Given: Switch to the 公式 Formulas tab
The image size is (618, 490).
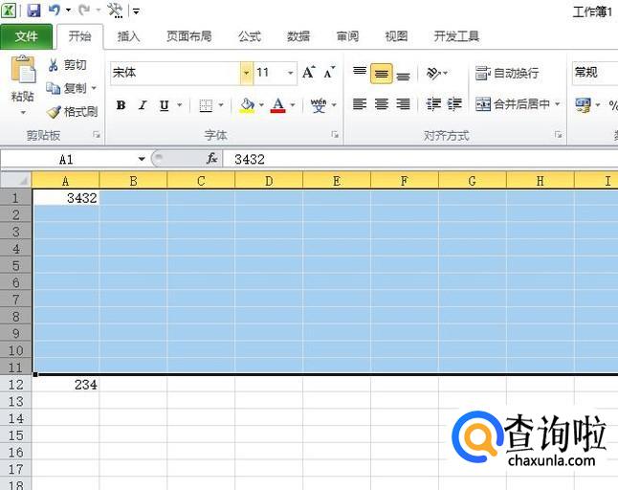Looking at the screenshot, I should tap(250, 36).
